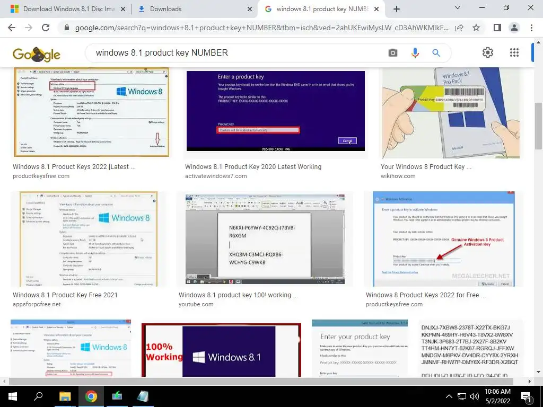Open the wikihow Windows 8.1 Pro Pack image

coord(451,113)
